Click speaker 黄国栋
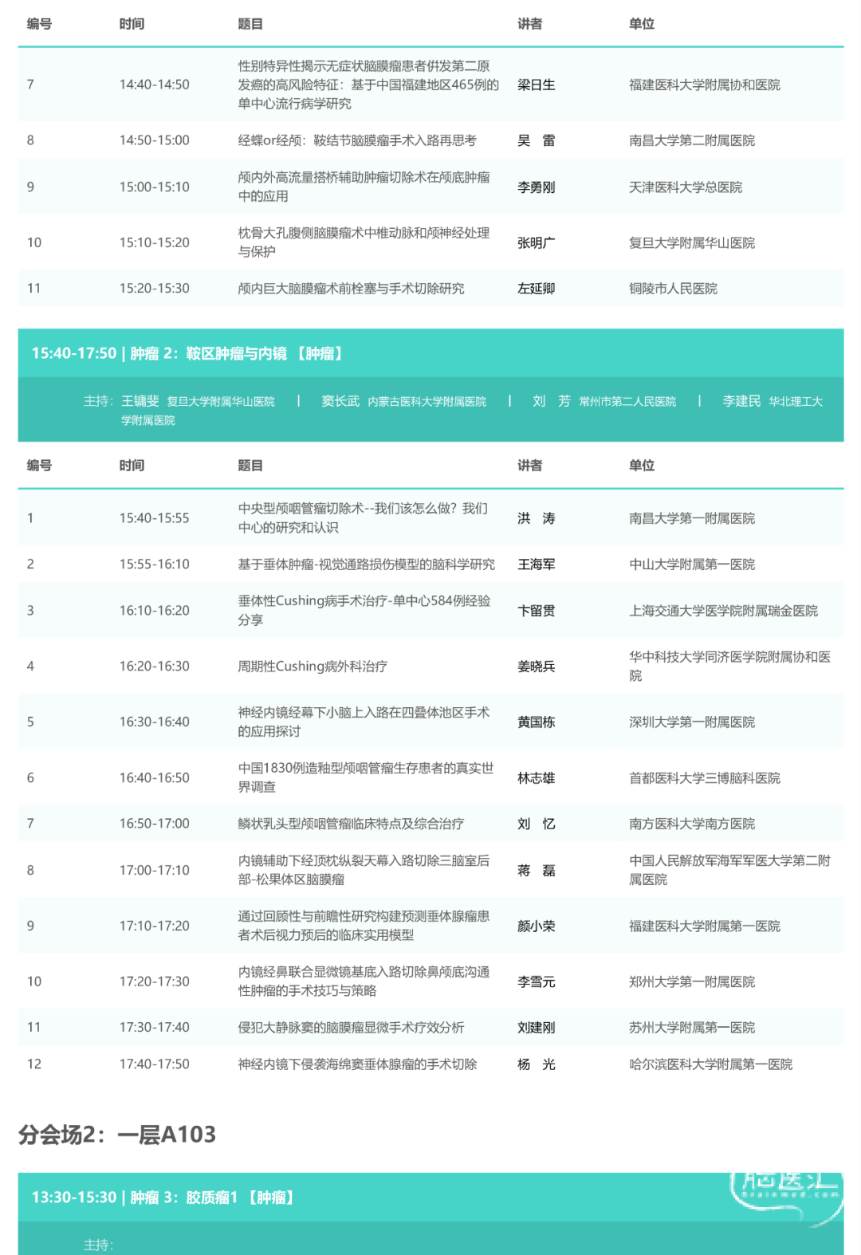Image resolution: width=861 pixels, height=1255 pixels. (x=536, y=722)
